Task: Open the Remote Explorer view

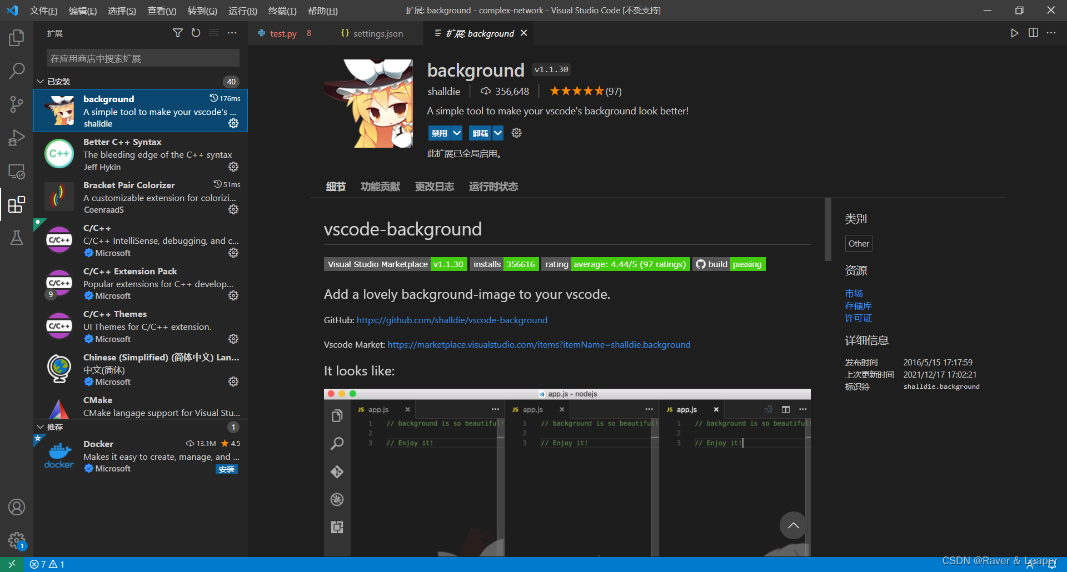Action: (17, 172)
